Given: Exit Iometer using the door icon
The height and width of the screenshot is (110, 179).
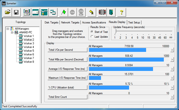Looking at the screenshot, I should pos(111,12).
